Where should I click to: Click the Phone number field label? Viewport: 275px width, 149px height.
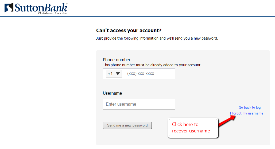(117, 60)
